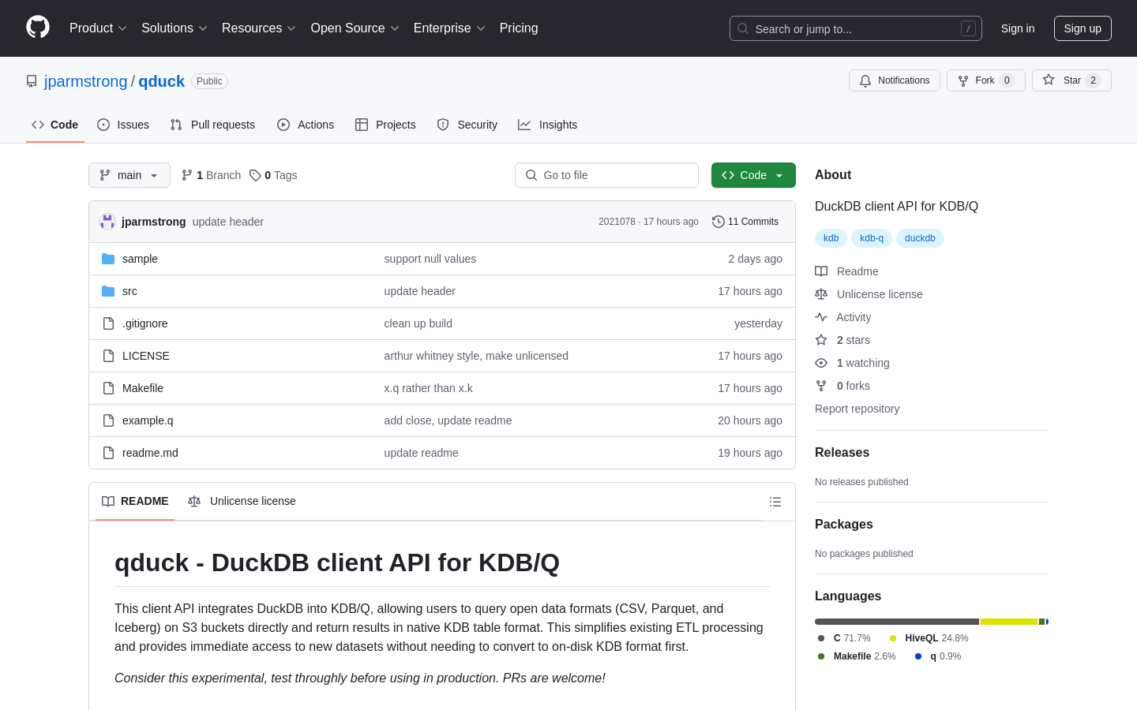The height and width of the screenshot is (710, 1137).
Task: Click the Notifications bell button
Action: coord(895,80)
